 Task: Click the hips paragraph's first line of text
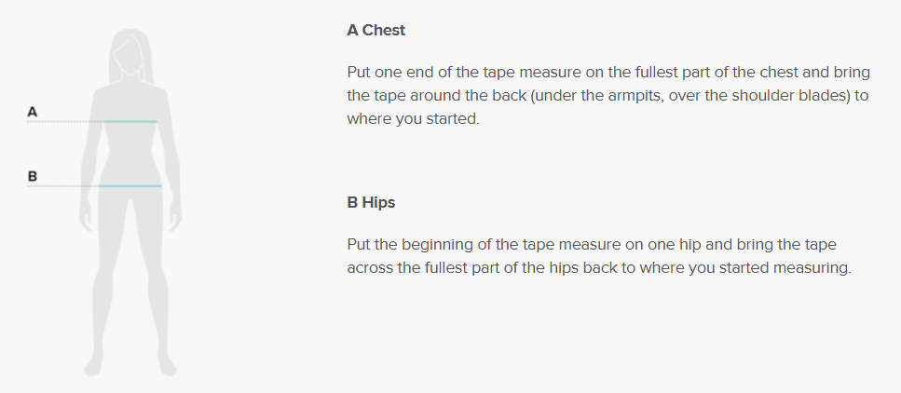592,245
